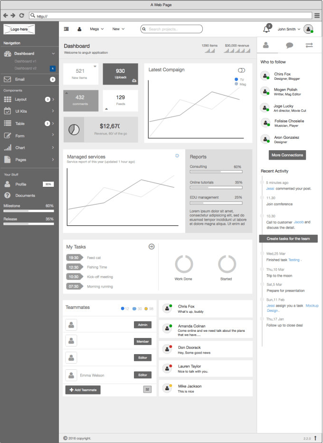
Task: Click the browser back arrow
Action: (5, 16)
